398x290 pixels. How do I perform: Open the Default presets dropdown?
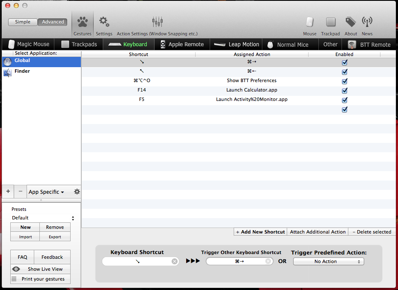[x=43, y=218]
